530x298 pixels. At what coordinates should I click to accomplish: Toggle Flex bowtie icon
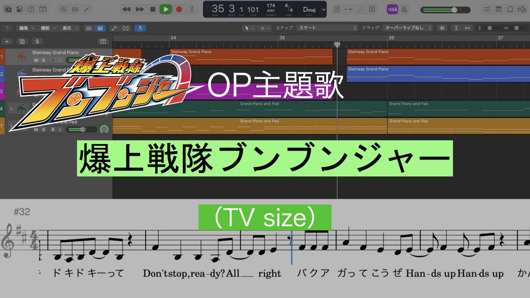coord(125,28)
